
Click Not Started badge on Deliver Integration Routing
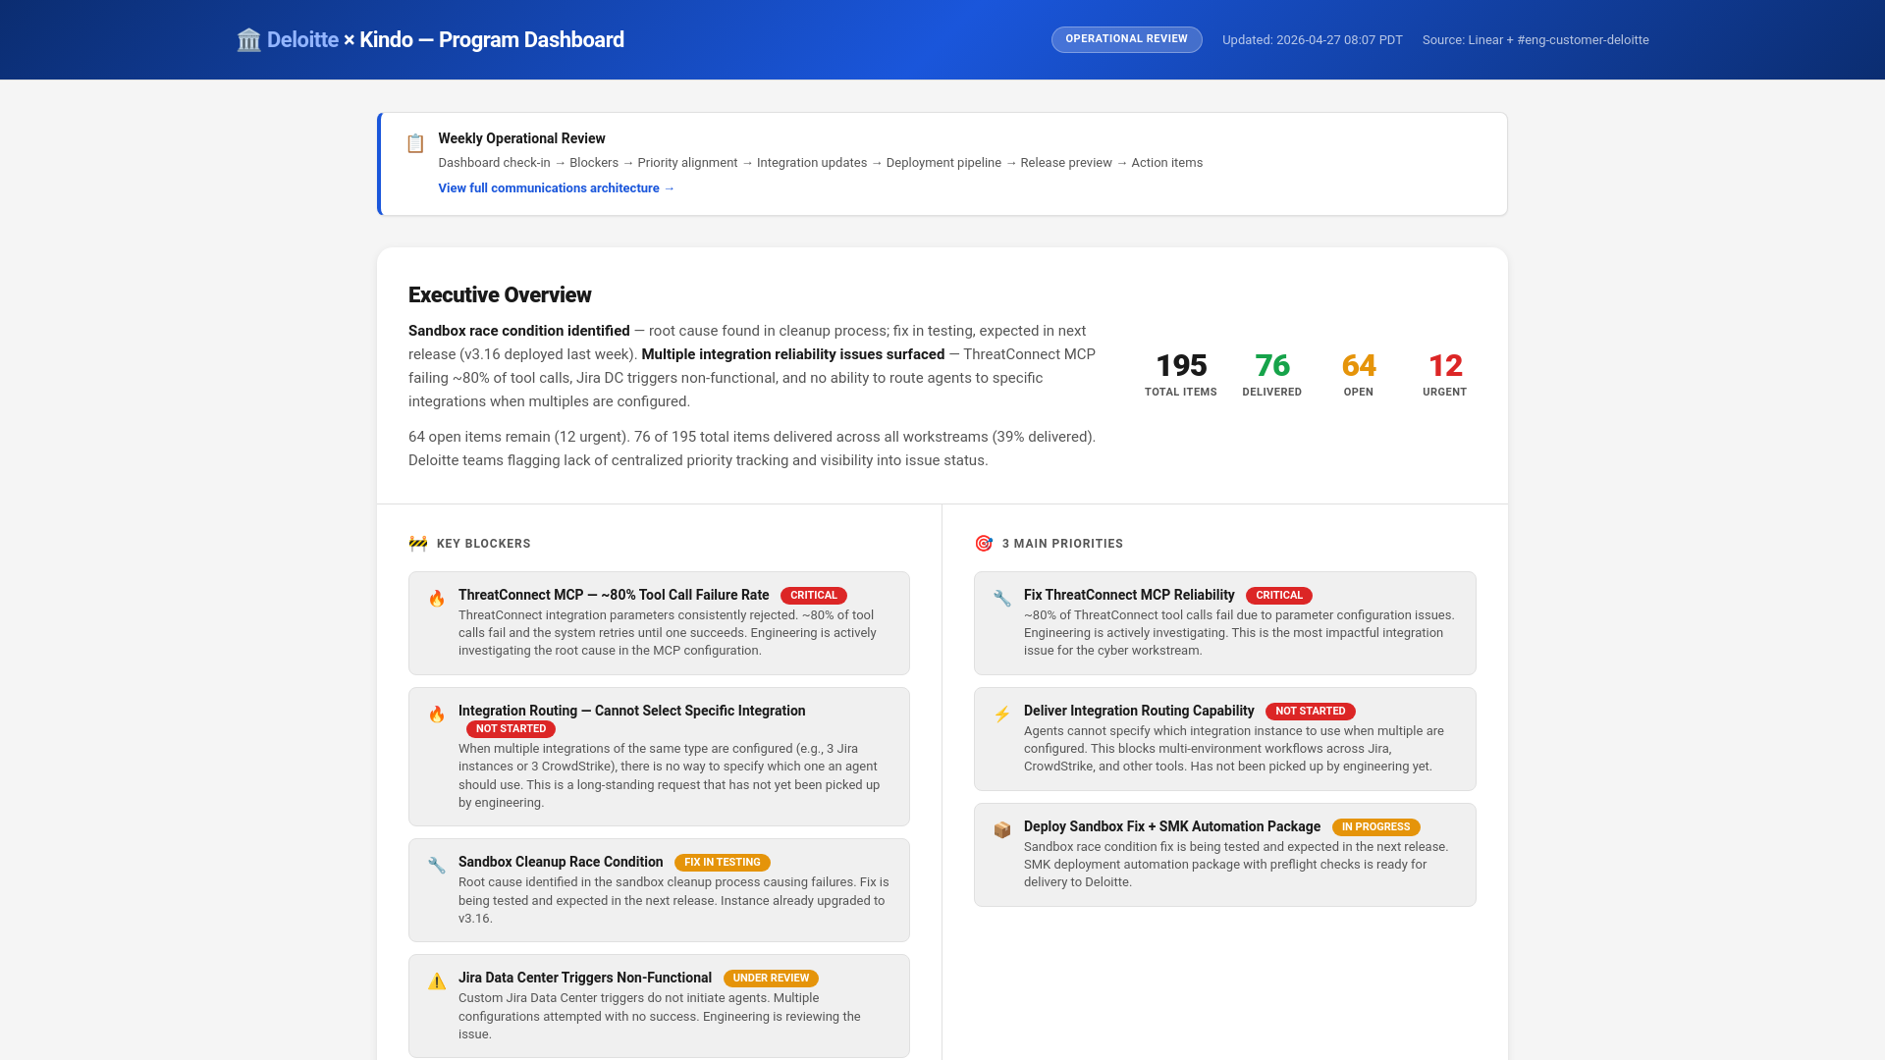coord(1311,712)
